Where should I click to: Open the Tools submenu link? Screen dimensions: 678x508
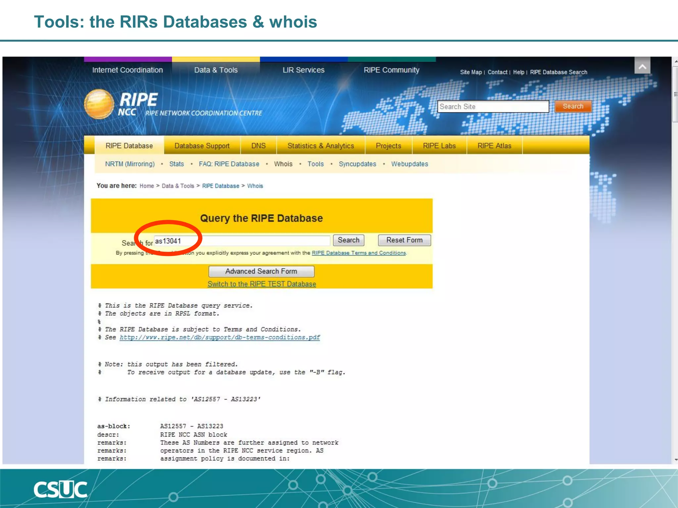click(x=315, y=164)
